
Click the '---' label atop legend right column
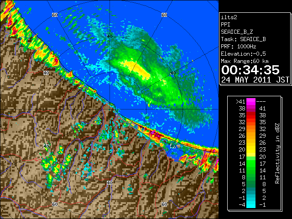tap(261, 102)
